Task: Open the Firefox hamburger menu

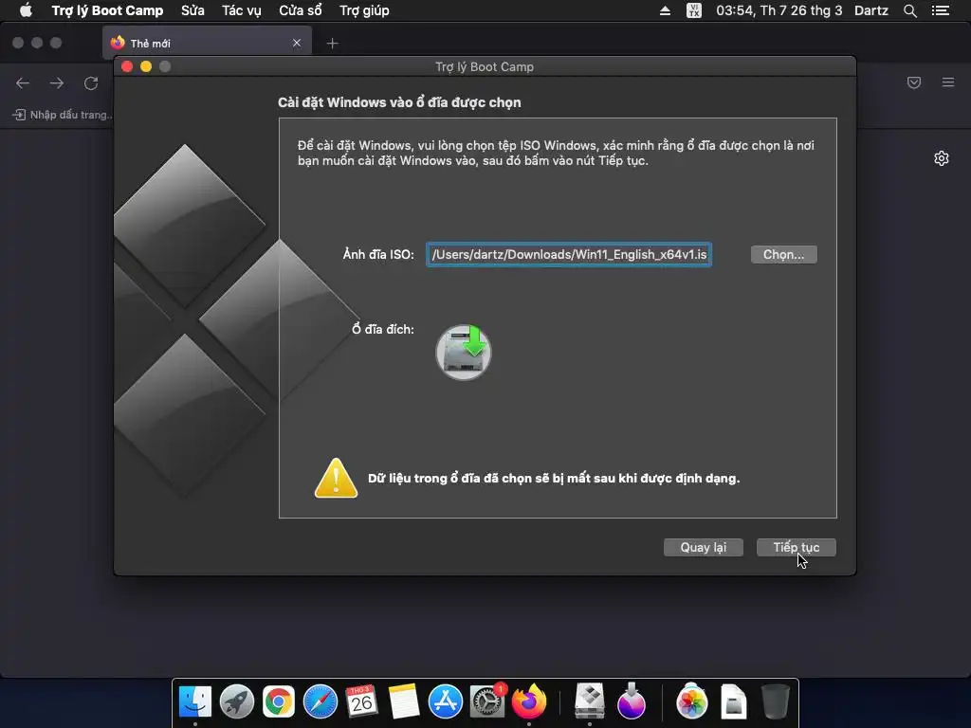Action: tap(948, 82)
